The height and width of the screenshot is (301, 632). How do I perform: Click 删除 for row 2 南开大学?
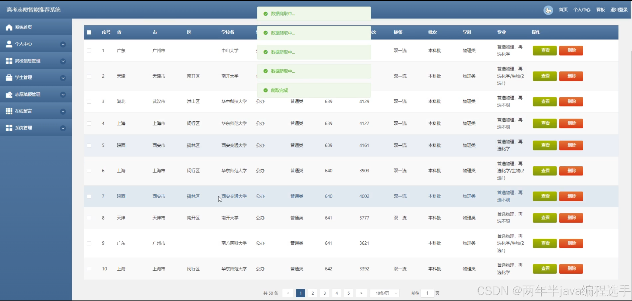pos(571,76)
